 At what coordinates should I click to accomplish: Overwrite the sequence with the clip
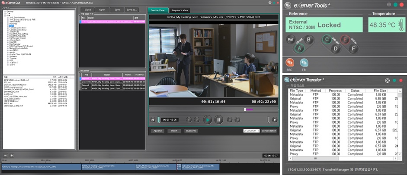point(191,131)
